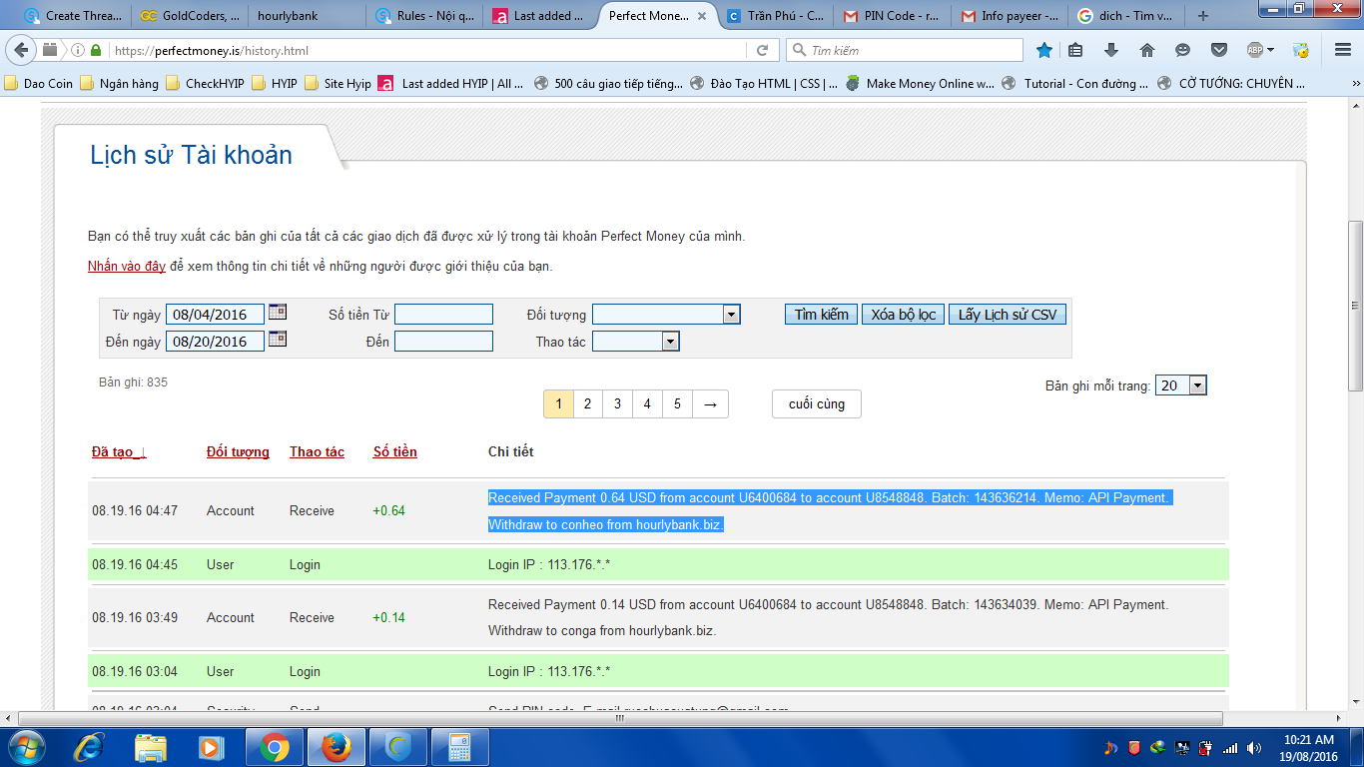1364x767 pixels.
Task: Open the Firefox downloads arrow icon
Action: click(1111, 50)
